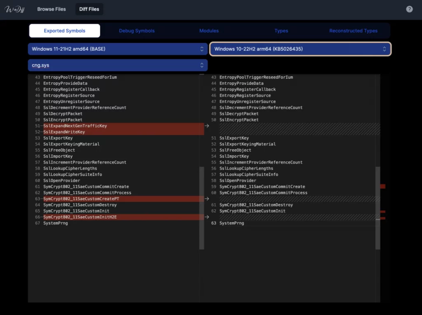The height and width of the screenshot is (315, 422).
Task: Switch to the Reconstructed Types tab
Action: (353, 30)
